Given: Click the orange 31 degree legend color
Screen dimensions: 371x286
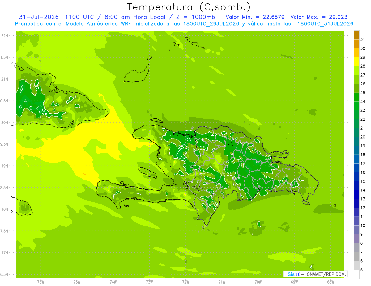Looking at the screenshot, I should [356, 35].
